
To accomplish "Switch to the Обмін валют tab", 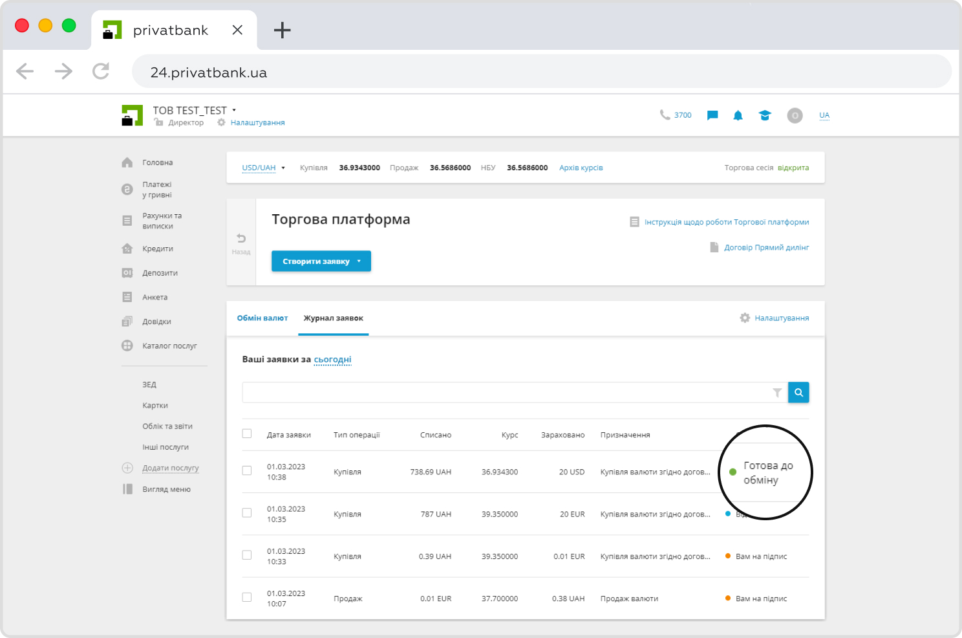I will pos(262,318).
